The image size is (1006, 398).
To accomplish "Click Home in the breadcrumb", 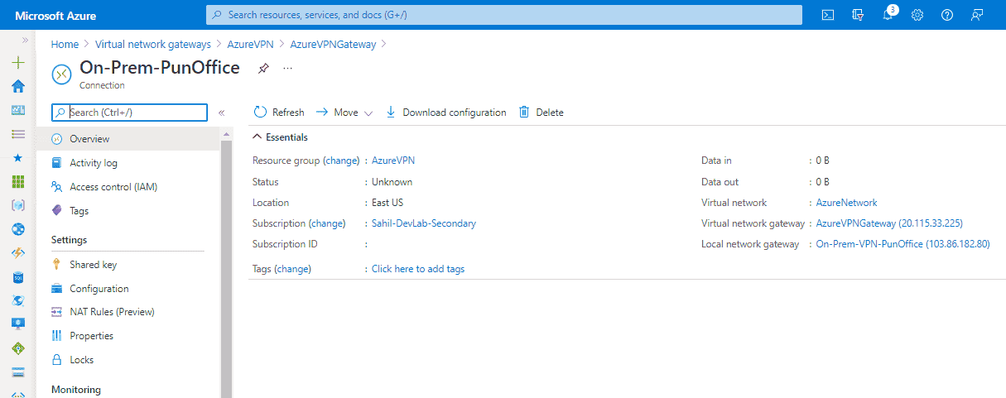I will tap(65, 45).
